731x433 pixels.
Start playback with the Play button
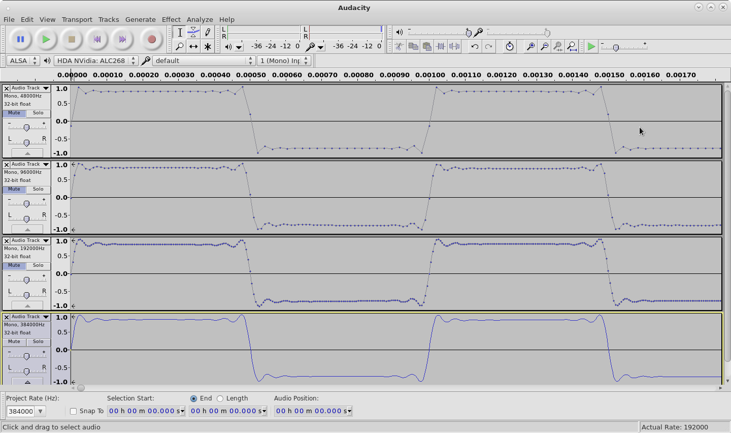[46, 39]
